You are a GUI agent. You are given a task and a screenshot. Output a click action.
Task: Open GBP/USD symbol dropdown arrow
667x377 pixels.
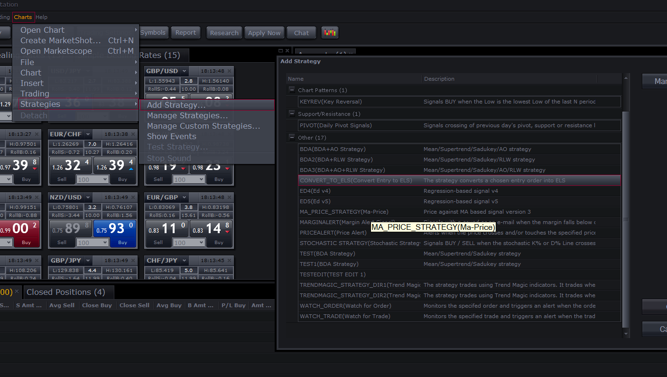click(185, 71)
